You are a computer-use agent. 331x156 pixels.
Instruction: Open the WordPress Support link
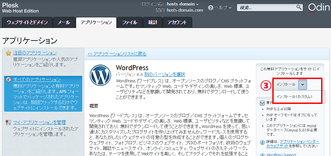click(x=282, y=155)
